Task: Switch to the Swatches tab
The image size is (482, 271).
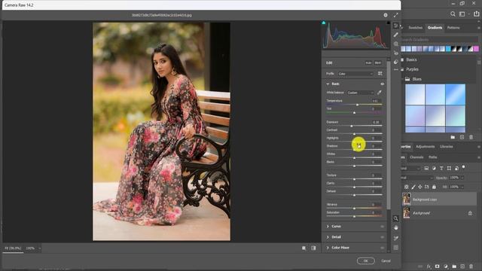Action: click(415, 28)
